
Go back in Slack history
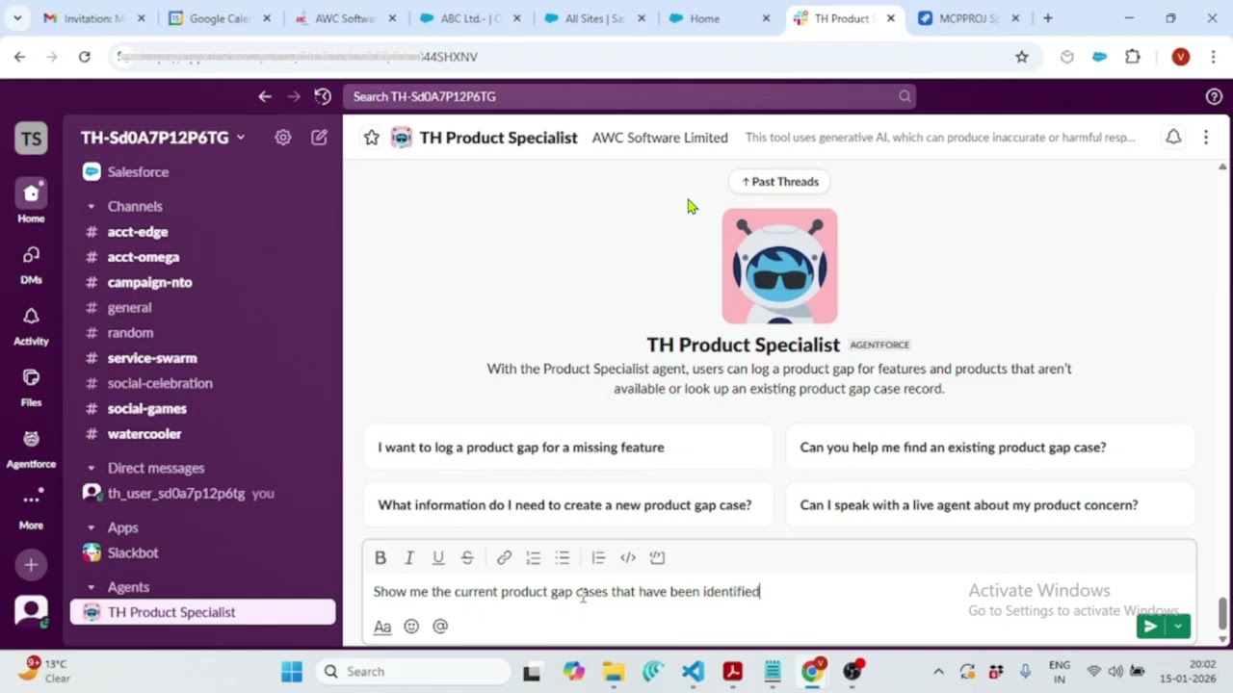click(x=265, y=96)
